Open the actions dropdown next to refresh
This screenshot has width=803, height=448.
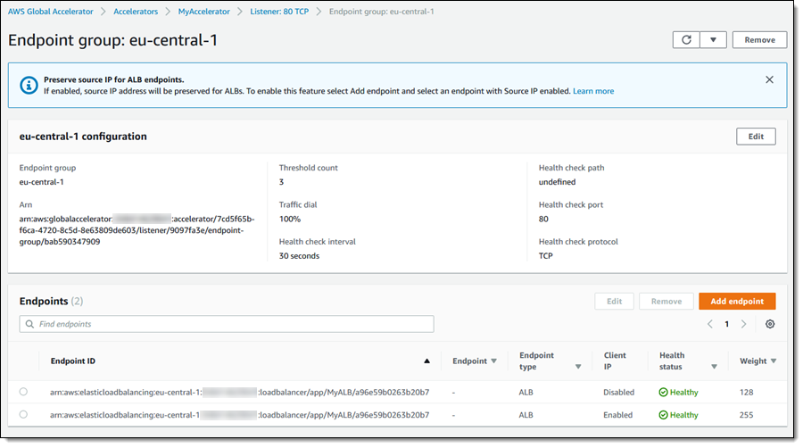coord(711,40)
